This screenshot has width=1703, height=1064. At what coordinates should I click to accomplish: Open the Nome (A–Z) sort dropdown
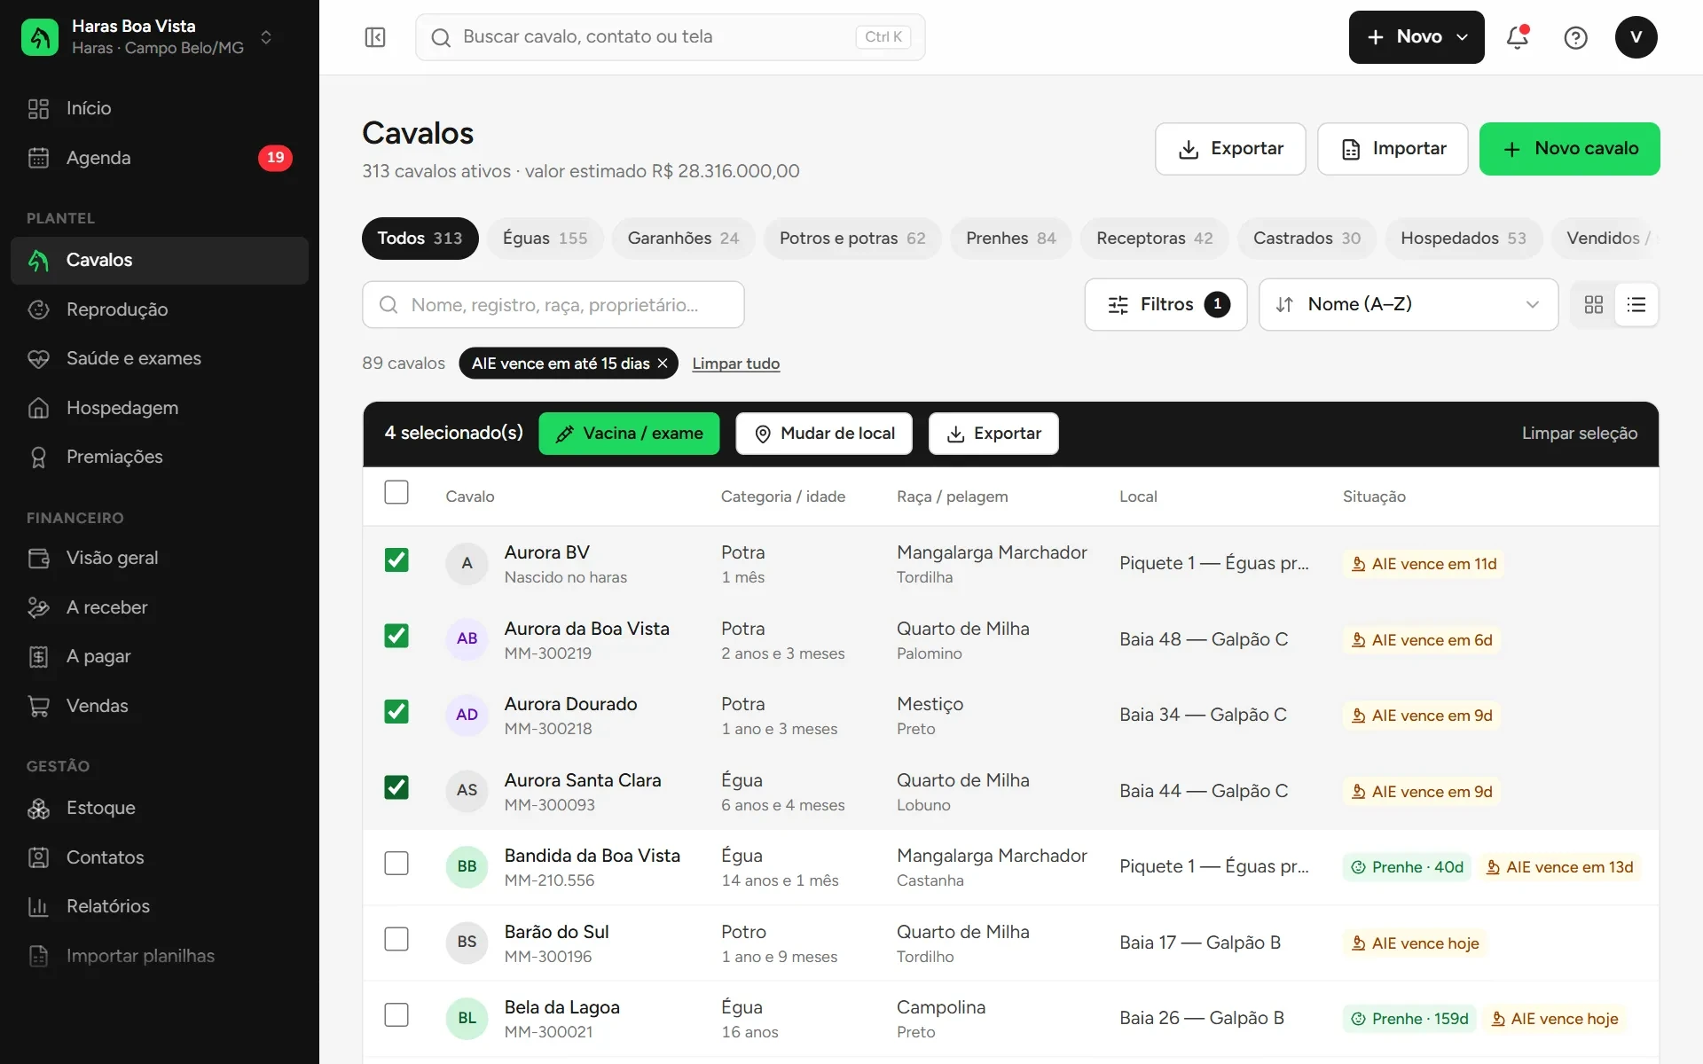click(x=1409, y=305)
